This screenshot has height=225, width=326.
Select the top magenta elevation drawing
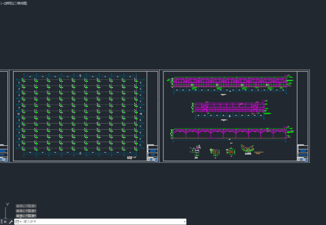tap(230, 85)
